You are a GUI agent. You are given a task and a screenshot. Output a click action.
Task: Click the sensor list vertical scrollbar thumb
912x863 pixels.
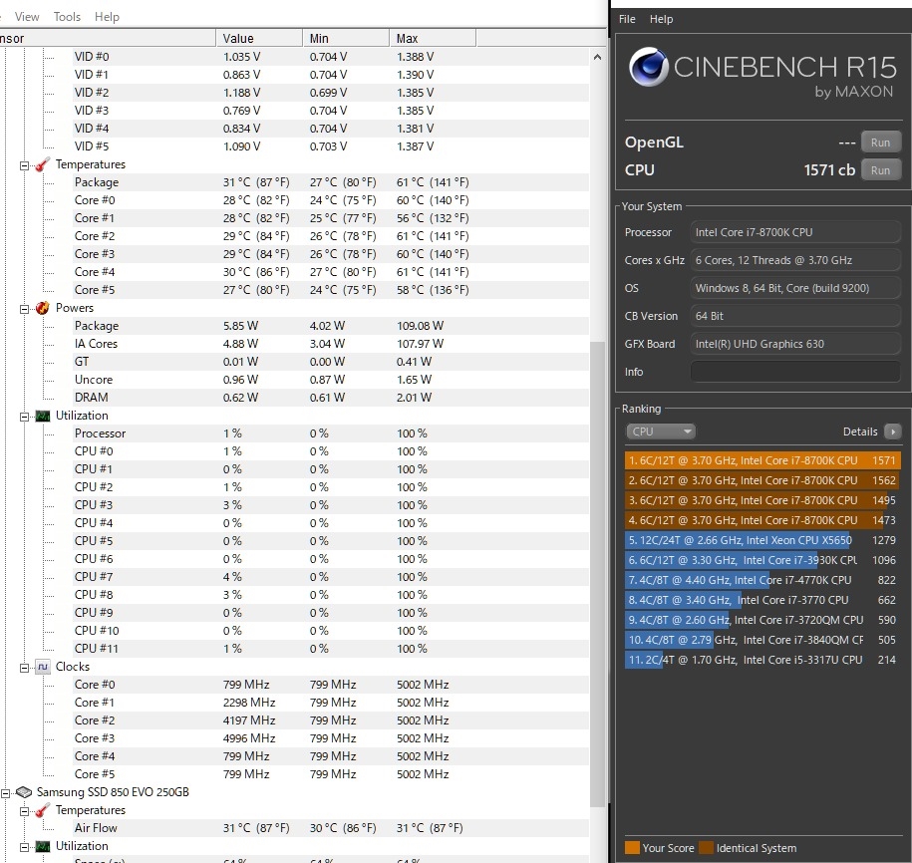[597, 574]
